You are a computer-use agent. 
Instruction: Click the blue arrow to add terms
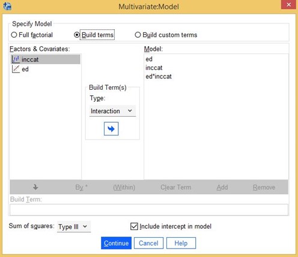111,129
